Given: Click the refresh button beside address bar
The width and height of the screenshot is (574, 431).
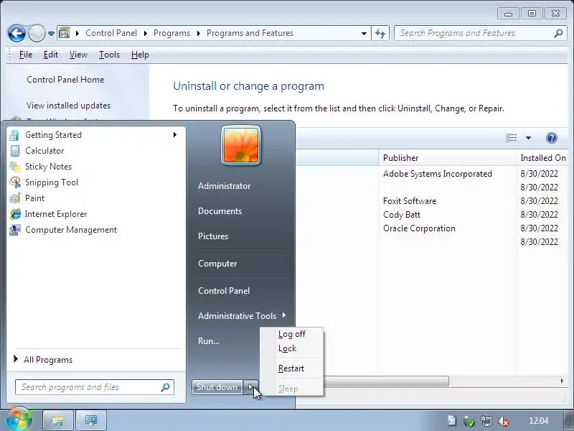Looking at the screenshot, I should click(x=380, y=33).
